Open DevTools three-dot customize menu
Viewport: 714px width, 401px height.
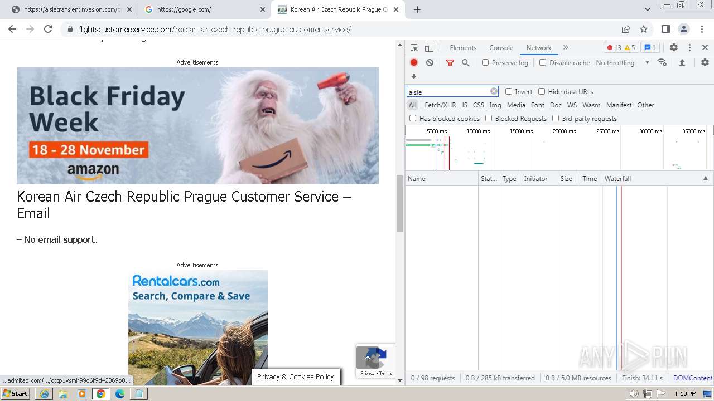point(689,48)
